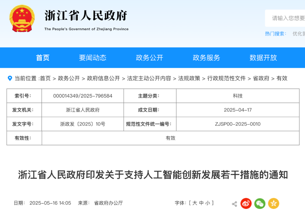
Task: Click 省政府 breadcrumb link
Action: [261, 79]
